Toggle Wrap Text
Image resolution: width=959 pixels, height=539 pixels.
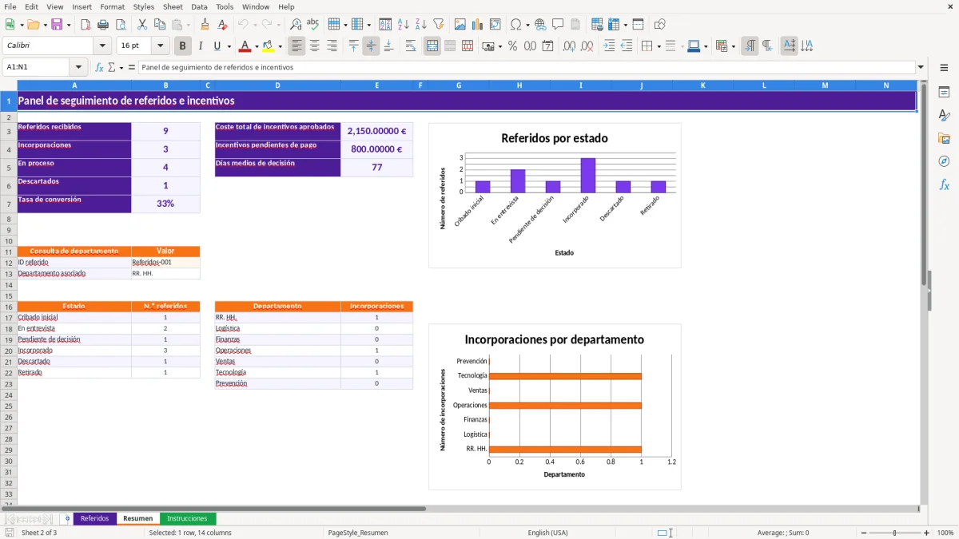(x=411, y=46)
